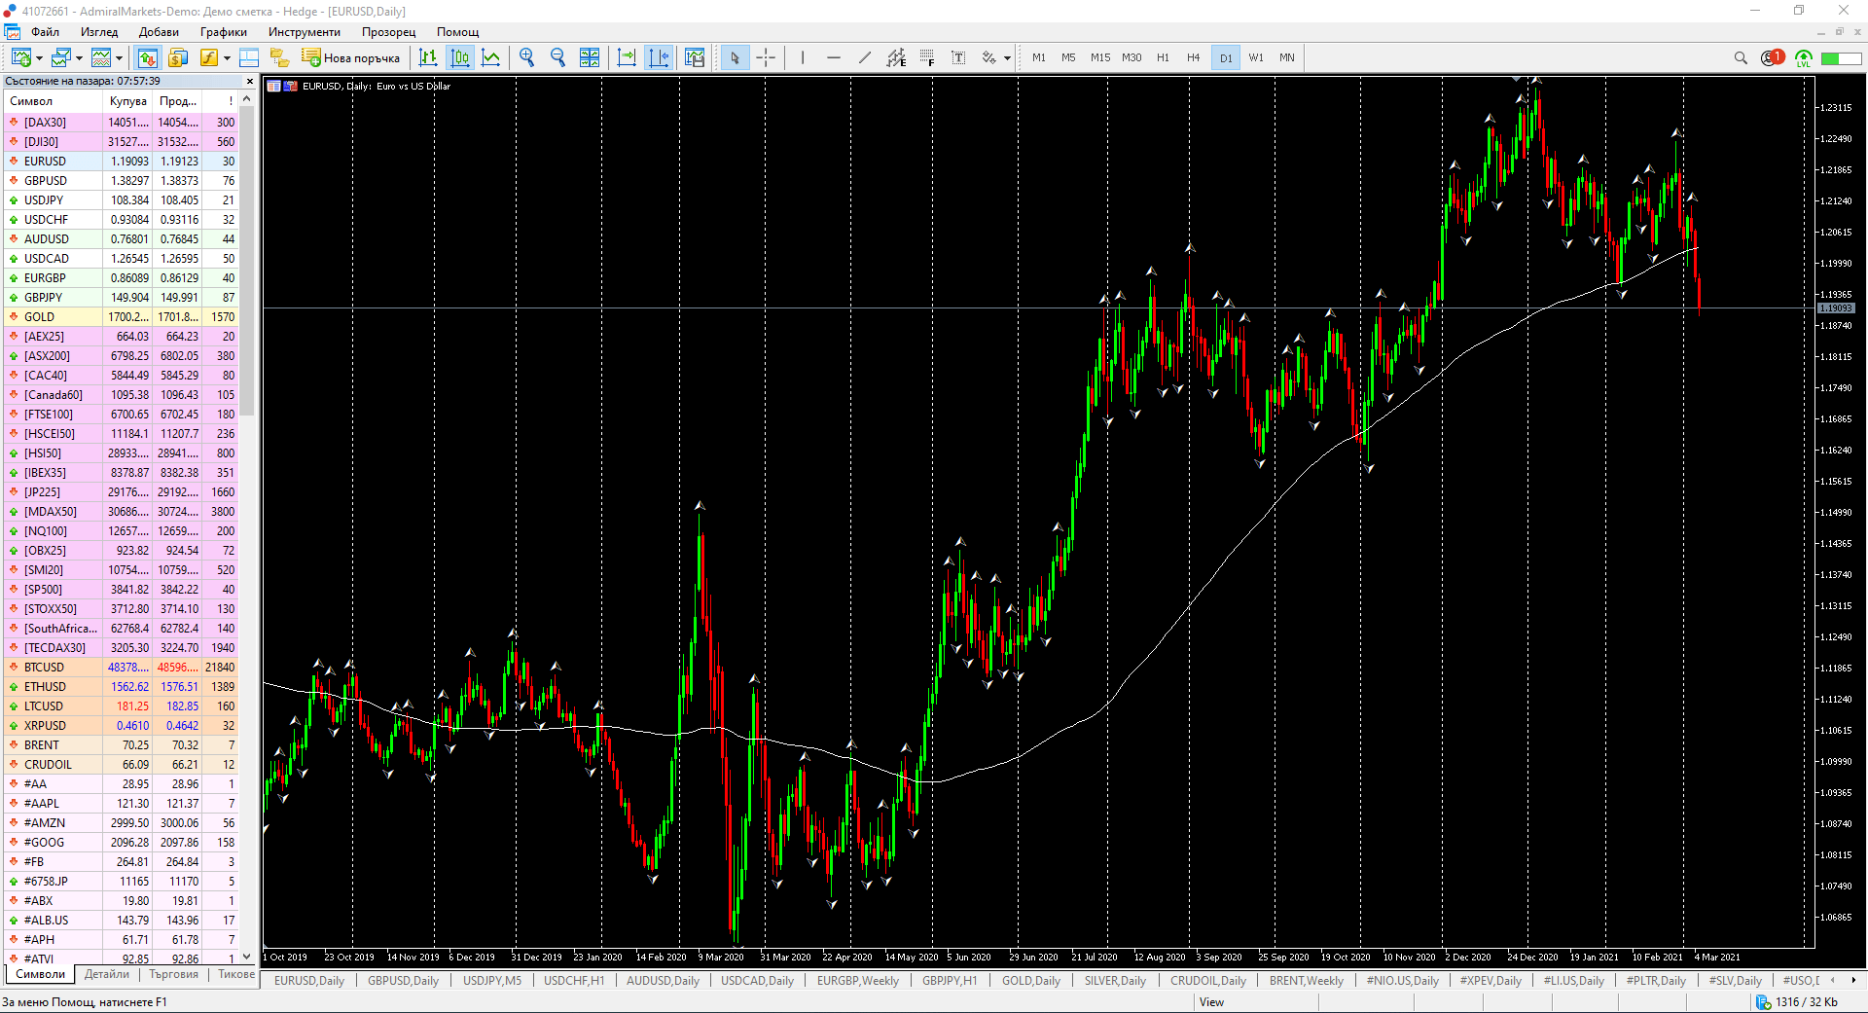The image size is (1868, 1013).
Task: Select the equidistant channel tool
Action: coord(896,57)
